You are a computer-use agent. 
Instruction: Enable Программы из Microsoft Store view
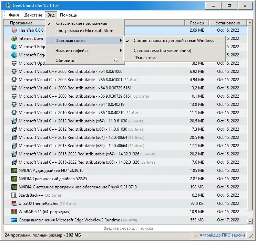point(85,31)
